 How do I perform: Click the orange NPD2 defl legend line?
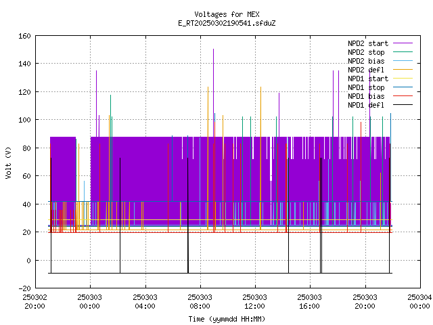tap(403, 69)
